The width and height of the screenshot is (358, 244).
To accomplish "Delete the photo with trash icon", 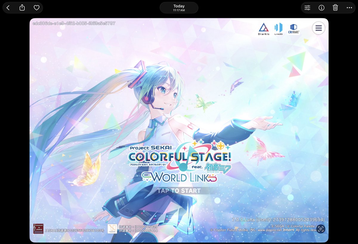I will 335,8.
